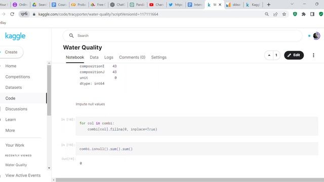Click the fillna code cell In [18]

(x=197, y=126)
